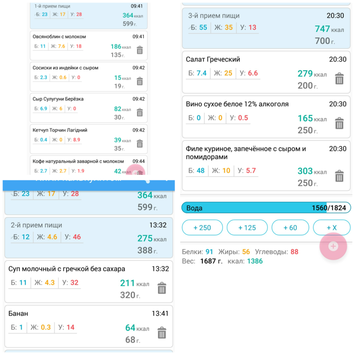Add 125 ml of water
355x355 pixels.
point(247,228)
